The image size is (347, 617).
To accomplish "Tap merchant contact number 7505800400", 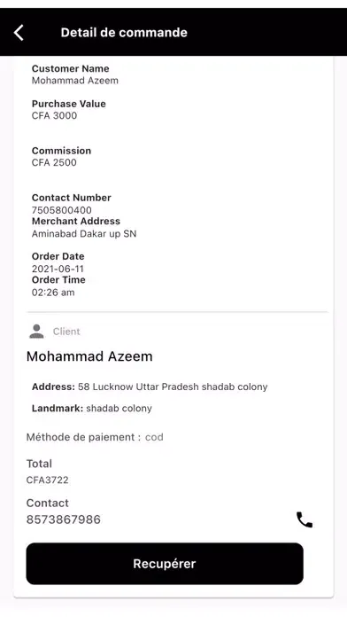I will (61, 210).
